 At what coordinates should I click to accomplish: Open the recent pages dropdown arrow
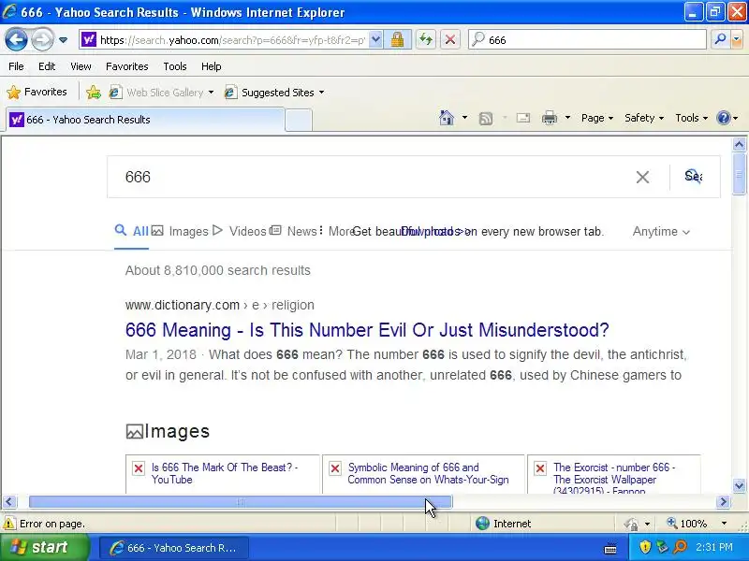point(63,40)
